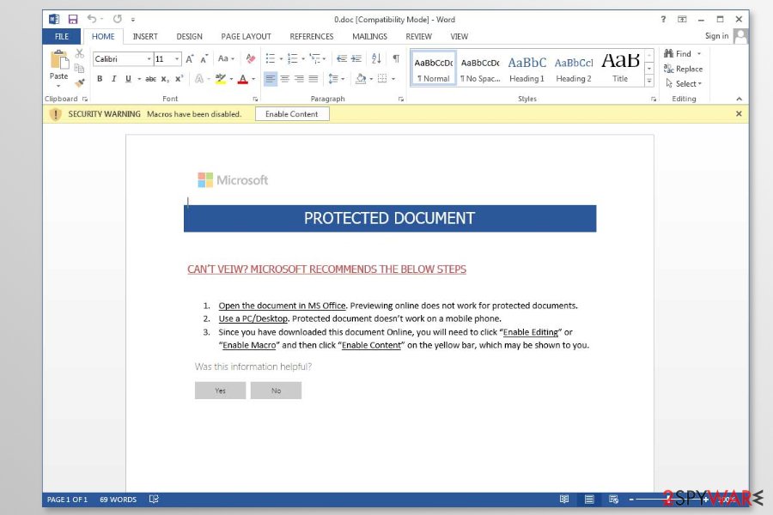This screenshot has width=773, height=515.
Task: Click the Undo arrow icon
Action: 92,19
